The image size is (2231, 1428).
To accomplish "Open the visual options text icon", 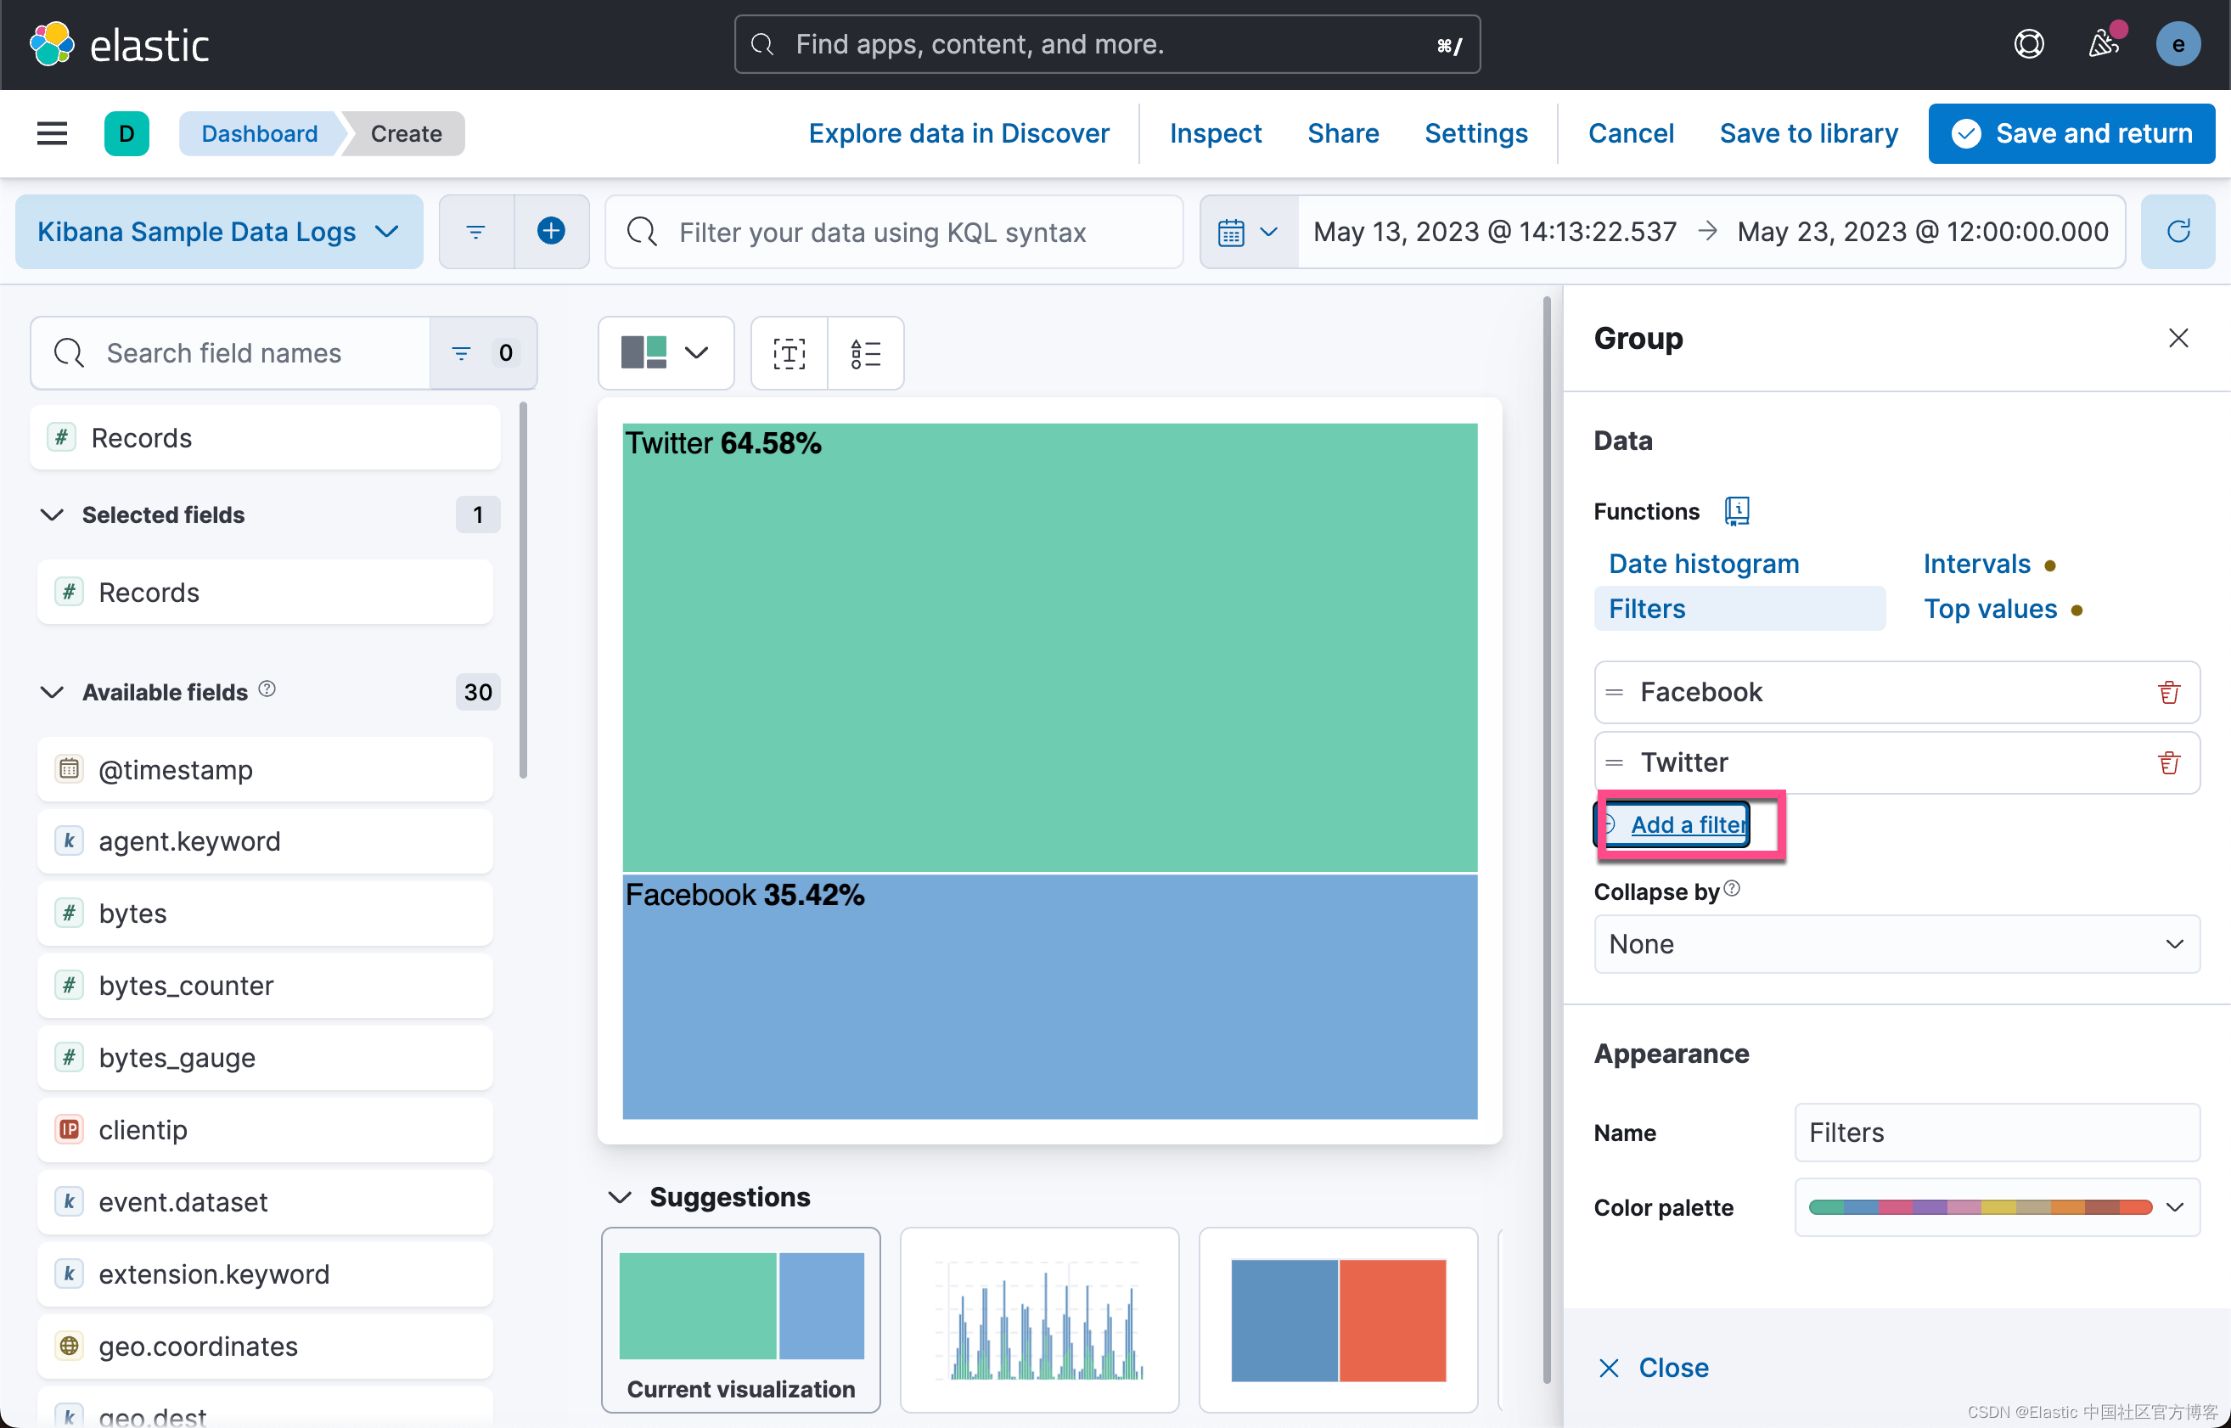I will coord(790,353).
